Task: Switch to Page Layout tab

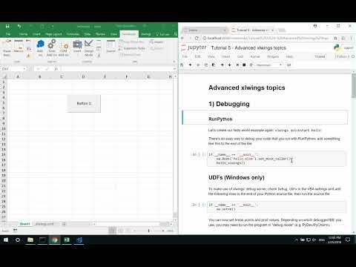Action: [x=53, y=34]
